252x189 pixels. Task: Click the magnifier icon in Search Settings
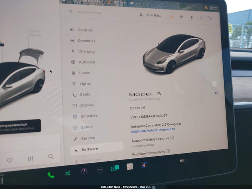70,11
